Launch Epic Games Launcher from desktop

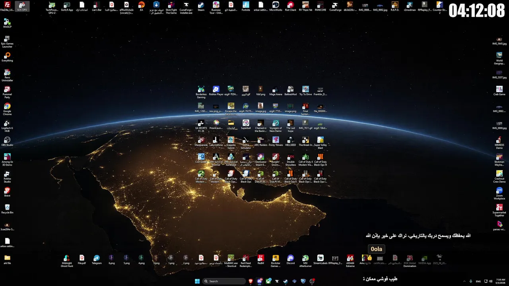7,41
